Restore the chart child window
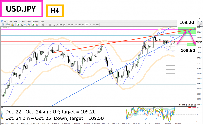Viewport: 203px width, 125px height. [199, 21]
